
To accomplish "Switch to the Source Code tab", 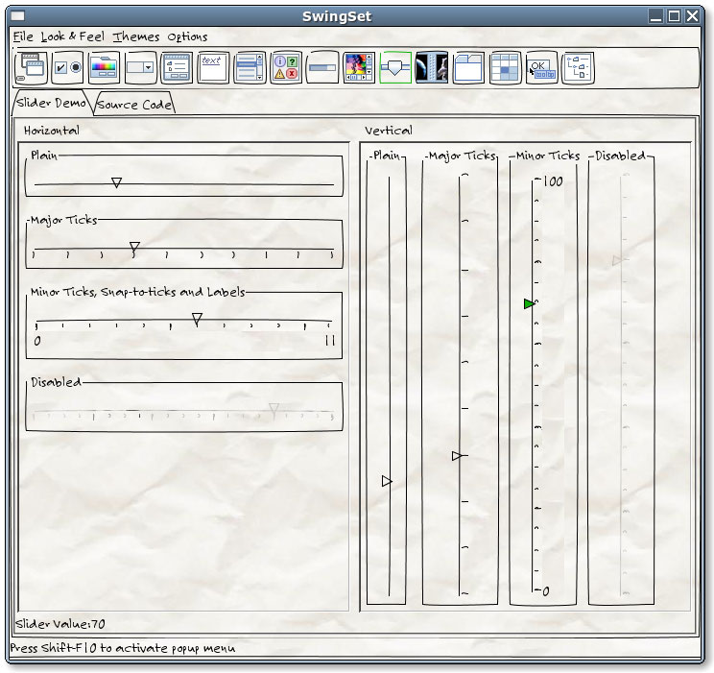I will (x=134, y=105).
